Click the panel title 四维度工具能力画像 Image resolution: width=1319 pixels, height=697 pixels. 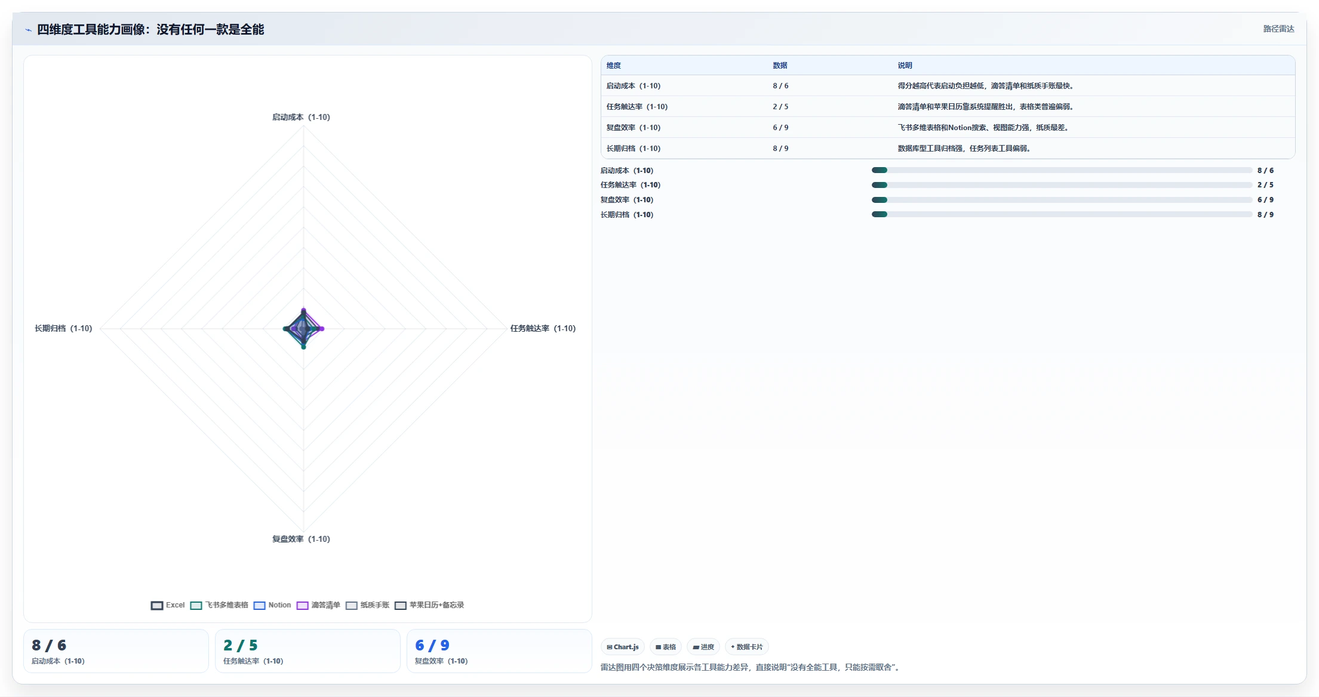[x=150, y=30]
